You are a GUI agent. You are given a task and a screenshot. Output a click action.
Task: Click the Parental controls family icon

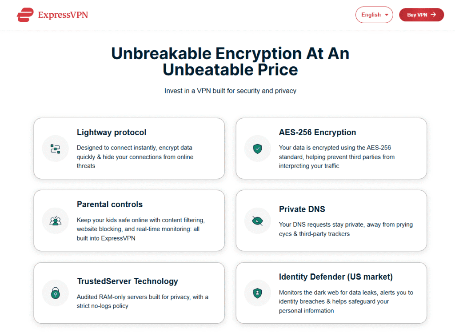point(55,221)
